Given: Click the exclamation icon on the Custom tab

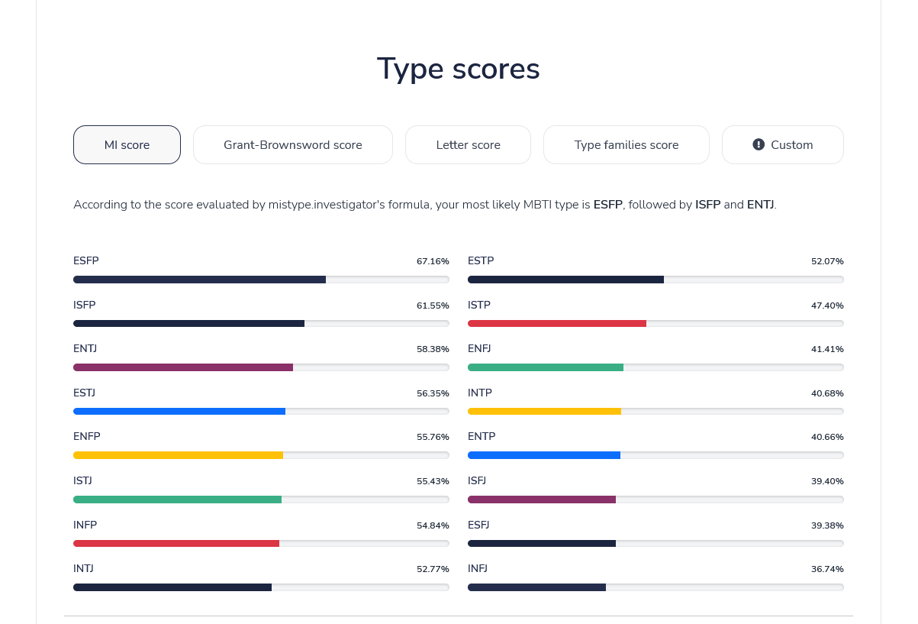Looking at the screenshot, I should pos(759,144).
